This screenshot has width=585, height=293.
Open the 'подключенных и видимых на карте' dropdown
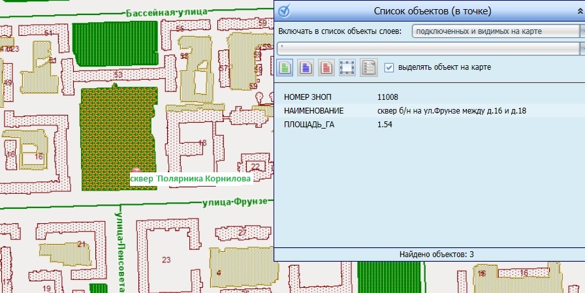pyautogui.click(x=498, y=31)
